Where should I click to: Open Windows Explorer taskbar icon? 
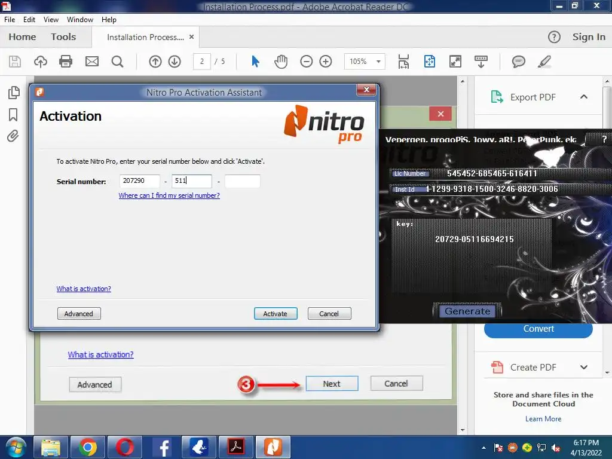point(51,447)
